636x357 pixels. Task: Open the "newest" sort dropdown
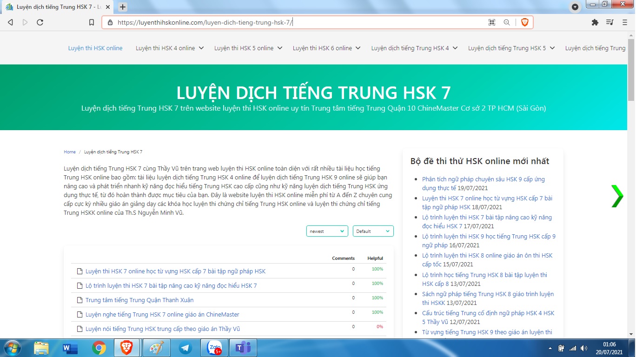point(327,231)
